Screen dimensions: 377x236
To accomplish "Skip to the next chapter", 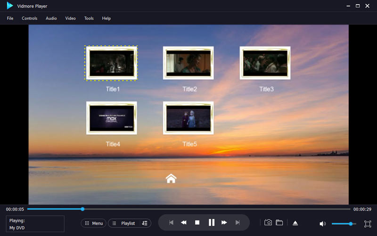I will (x=238, y=222).
